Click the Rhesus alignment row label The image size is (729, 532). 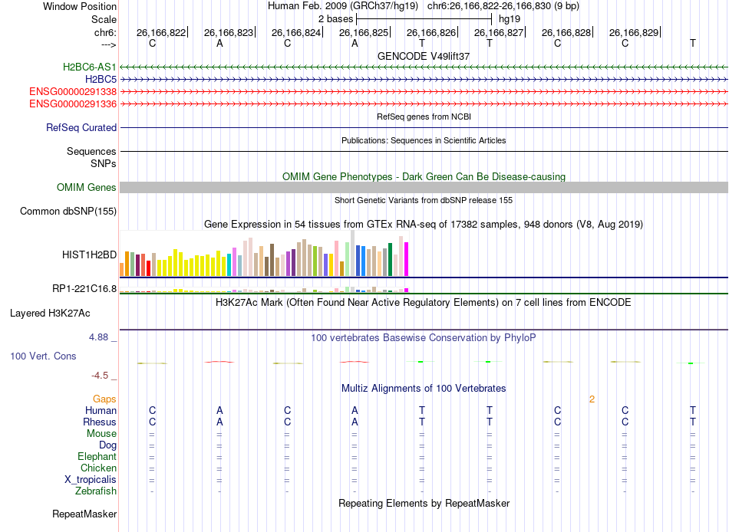coord(99,422)
